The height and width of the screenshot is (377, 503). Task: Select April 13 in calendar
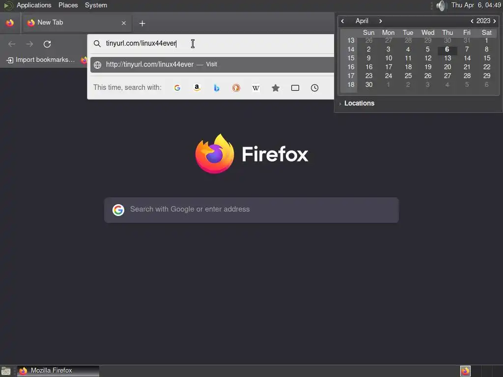point(447,58)
